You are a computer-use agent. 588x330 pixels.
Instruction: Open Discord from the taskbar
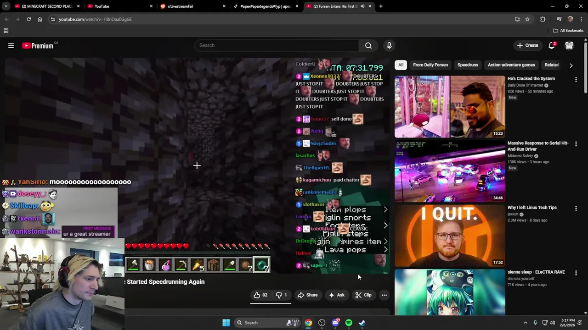pyautogui.click(x=335, y=323)
